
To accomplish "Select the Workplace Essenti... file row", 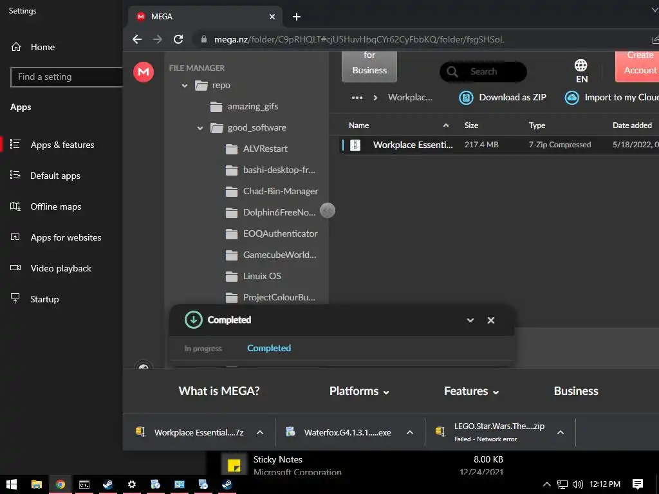I will point(499,145).
